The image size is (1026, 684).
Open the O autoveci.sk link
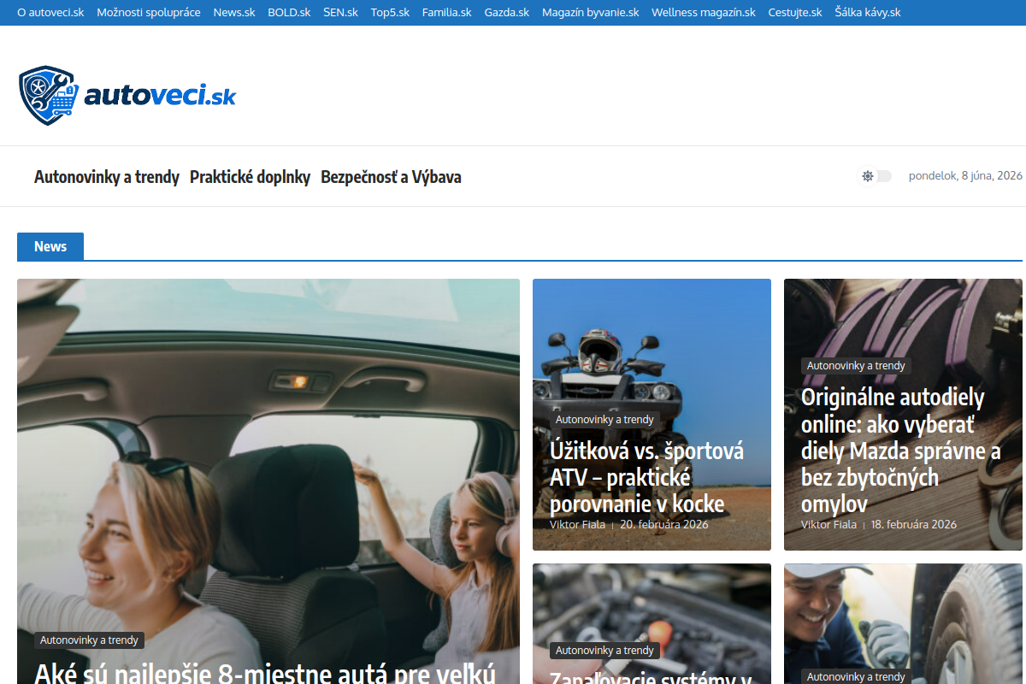[50, 13]
